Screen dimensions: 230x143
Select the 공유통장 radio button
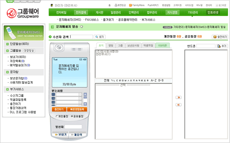point(72,116)
